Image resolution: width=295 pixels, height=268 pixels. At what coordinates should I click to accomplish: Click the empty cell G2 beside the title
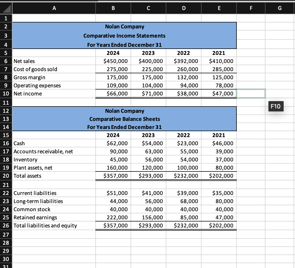(x=280, y=27)
